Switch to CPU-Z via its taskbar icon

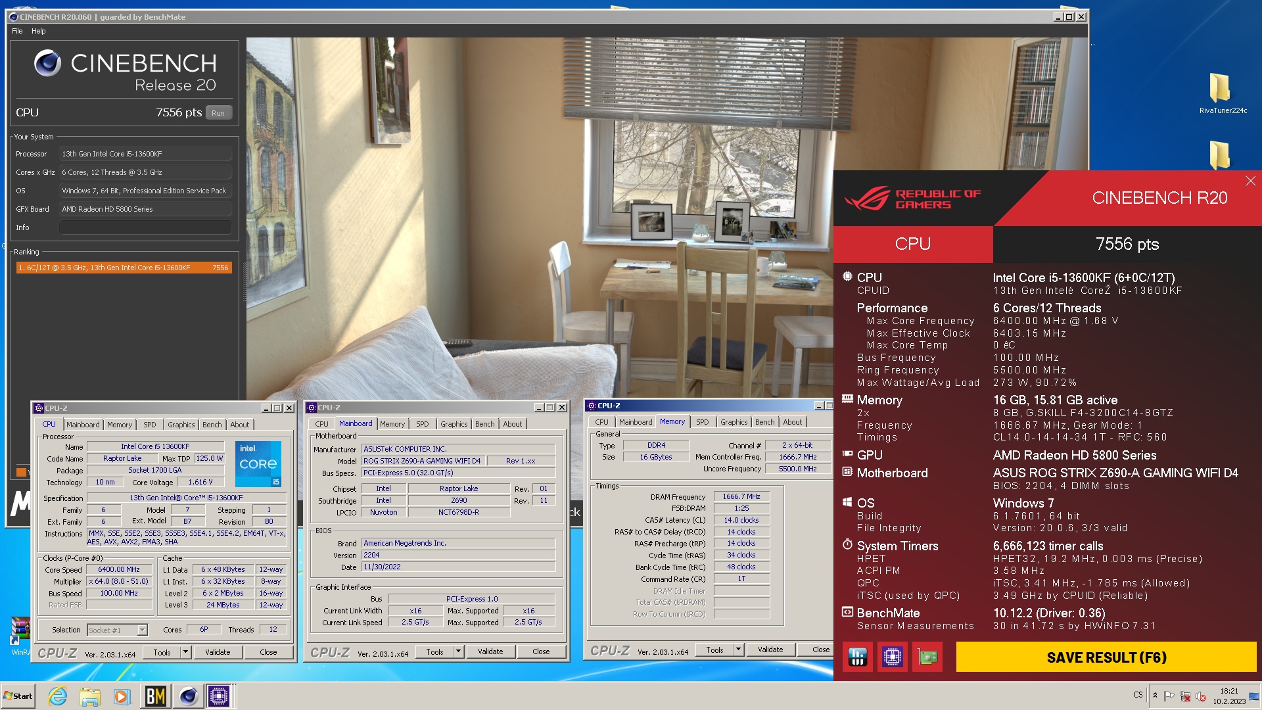[x=220, y=696]
